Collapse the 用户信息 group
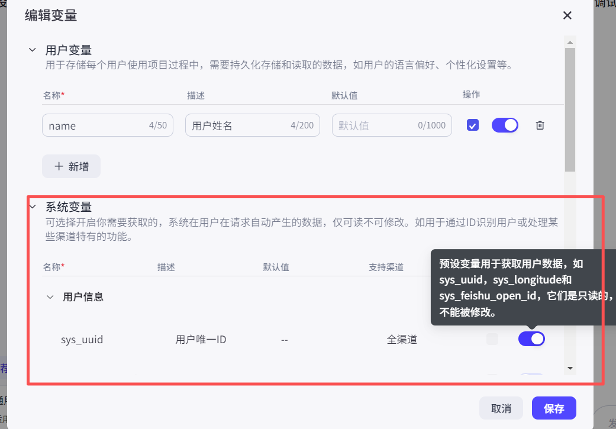Image resolution: width=616 pixels, height=429 pixels. [x=50, y=296]
